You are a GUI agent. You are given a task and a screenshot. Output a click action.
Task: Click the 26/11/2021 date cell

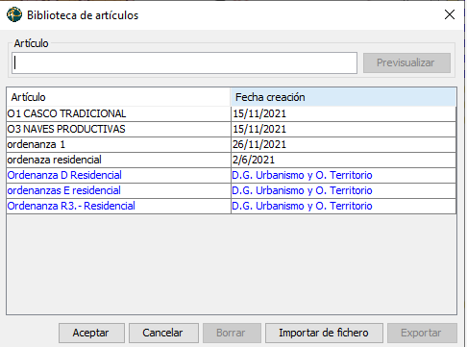pyautogui.click(x=343, y=144)
